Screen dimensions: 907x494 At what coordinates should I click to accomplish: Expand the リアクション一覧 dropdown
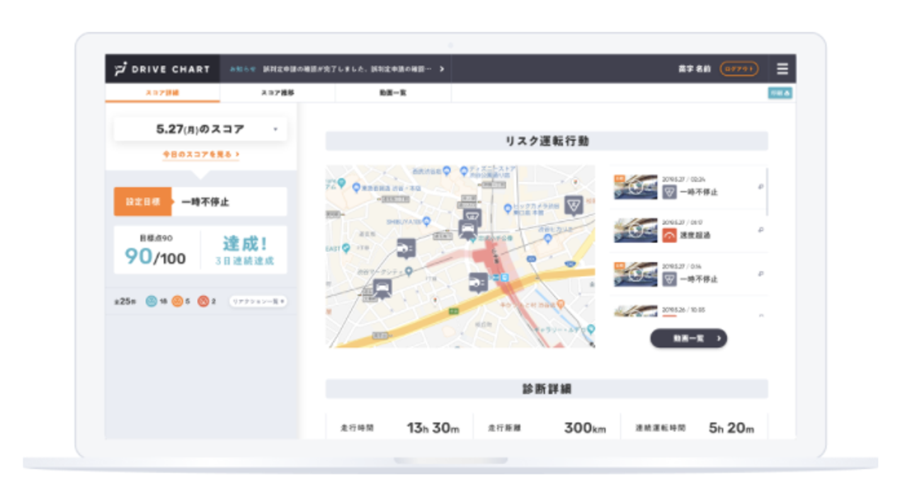[x=258, y=301]
